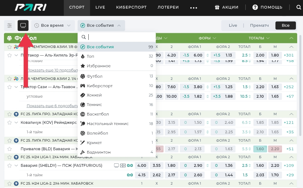Image resolution: width=303 pixels, height=188 pixels.
Task: Open the three dots more menu
Action: [x=193, y=8]
